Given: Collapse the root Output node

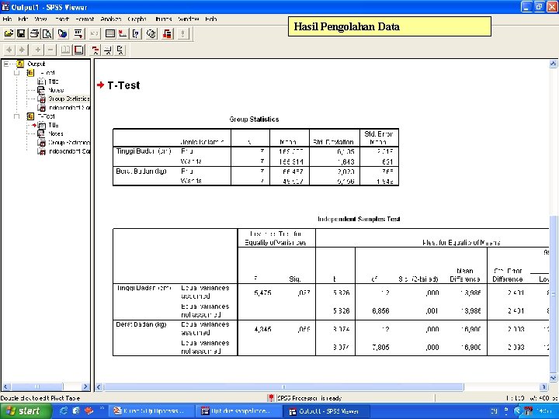Looking at the screenshot, I should pos(6,64).
